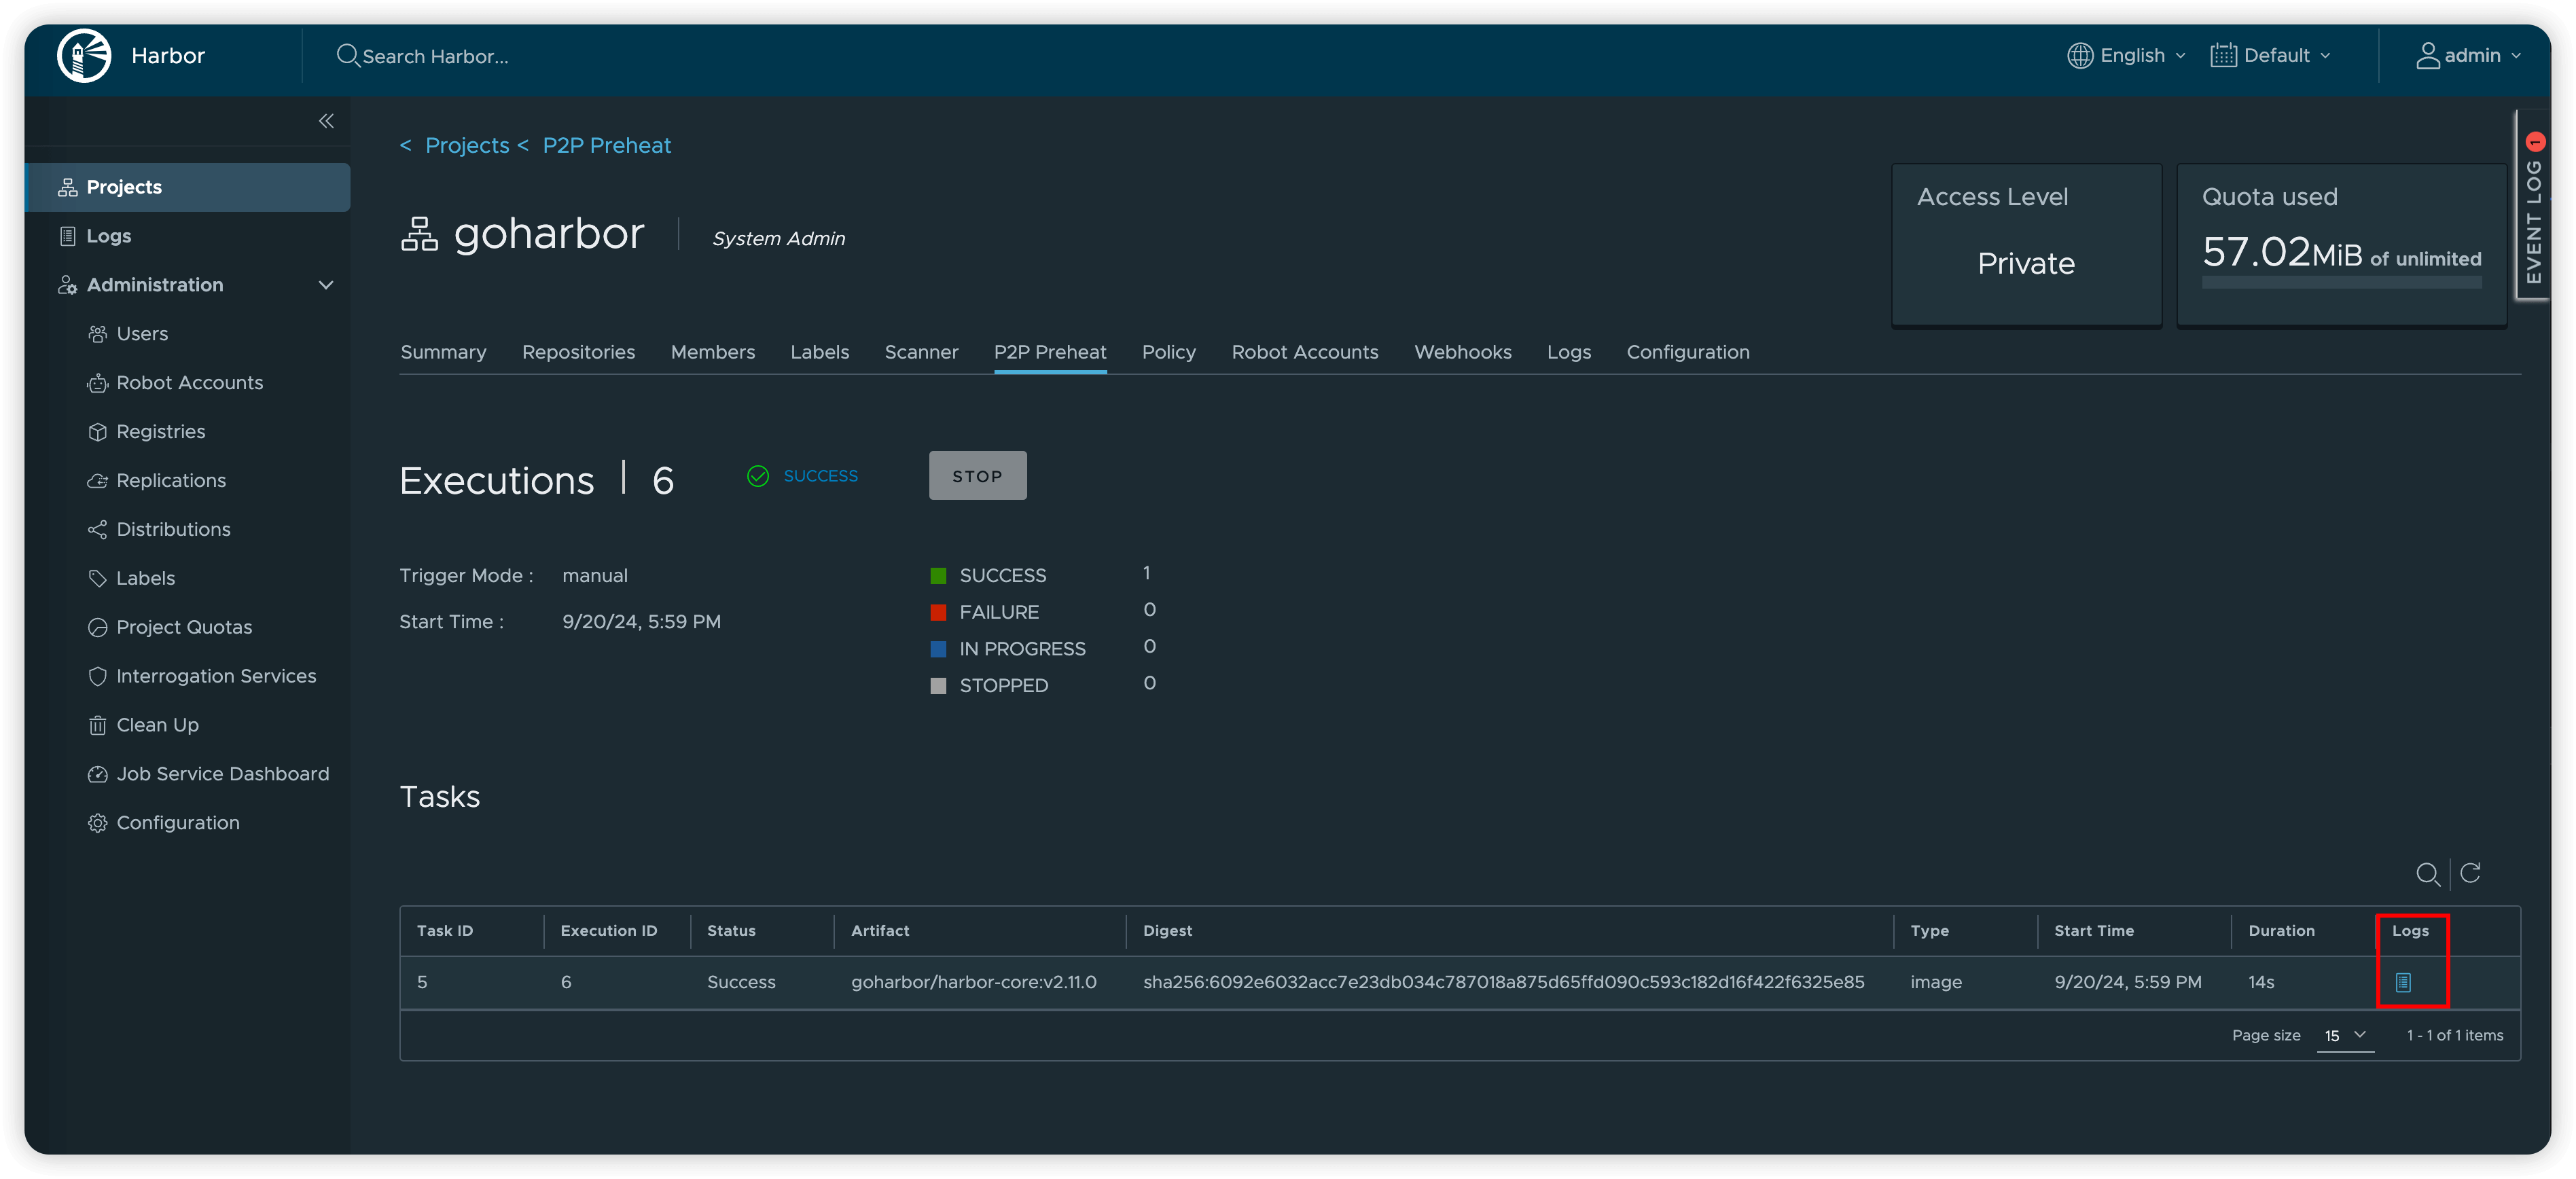2576x1179 pixels.
Task: Sort by Status column header
Action: [731, 931]
